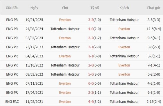Click the Phạt góc column header
Viewport: 163px width, 106px height.
pyautogui.click(x=154, y=8)
